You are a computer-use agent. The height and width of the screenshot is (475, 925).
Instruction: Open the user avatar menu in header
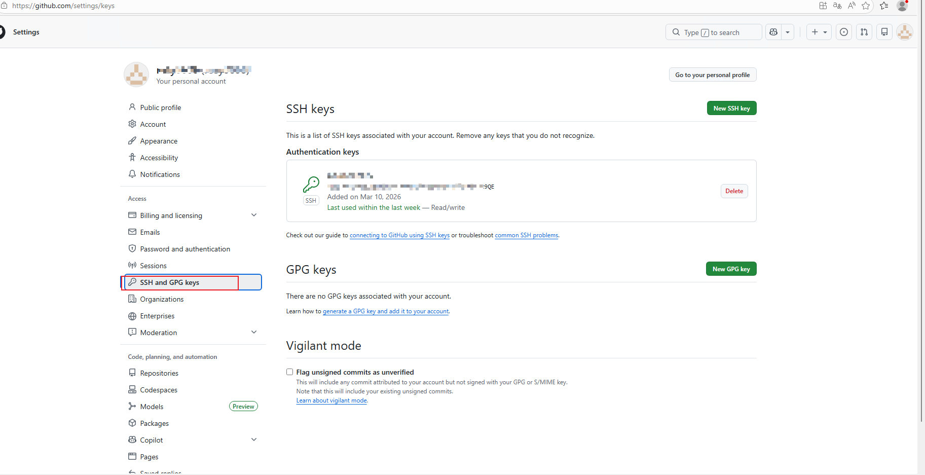[905, 32]
